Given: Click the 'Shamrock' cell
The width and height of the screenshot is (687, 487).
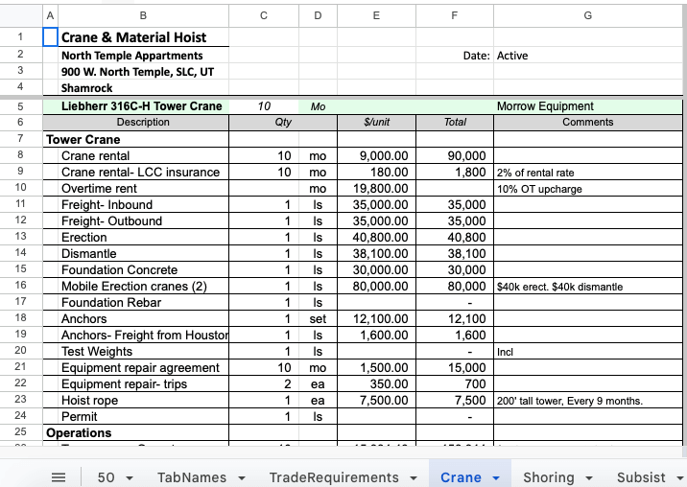Looking at the screenshot, I should pos(143,87).
